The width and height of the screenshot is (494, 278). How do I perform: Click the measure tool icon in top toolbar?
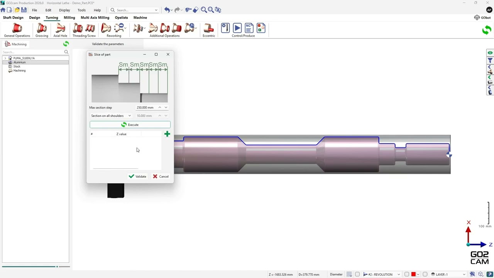click(x=188, y=10)
